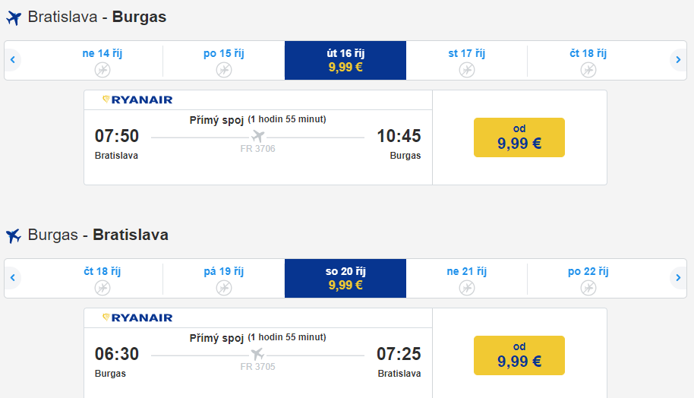Click the no-flight icon under ne 21 říj
Image resolution: width=694 pixels, height=398 pixels.
pos(467,288)
